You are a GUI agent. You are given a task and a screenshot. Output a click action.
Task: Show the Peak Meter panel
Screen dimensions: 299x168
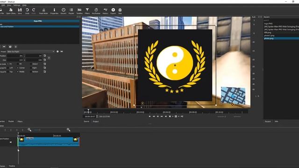pyautogui.click(x=43, y=11)
